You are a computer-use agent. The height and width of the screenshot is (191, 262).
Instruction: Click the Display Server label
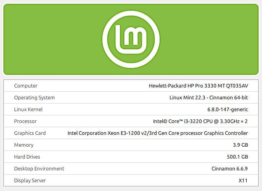click(30, 181)
